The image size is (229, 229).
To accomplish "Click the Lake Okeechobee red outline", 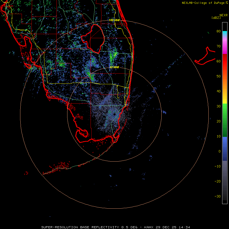I will (93, 39).
